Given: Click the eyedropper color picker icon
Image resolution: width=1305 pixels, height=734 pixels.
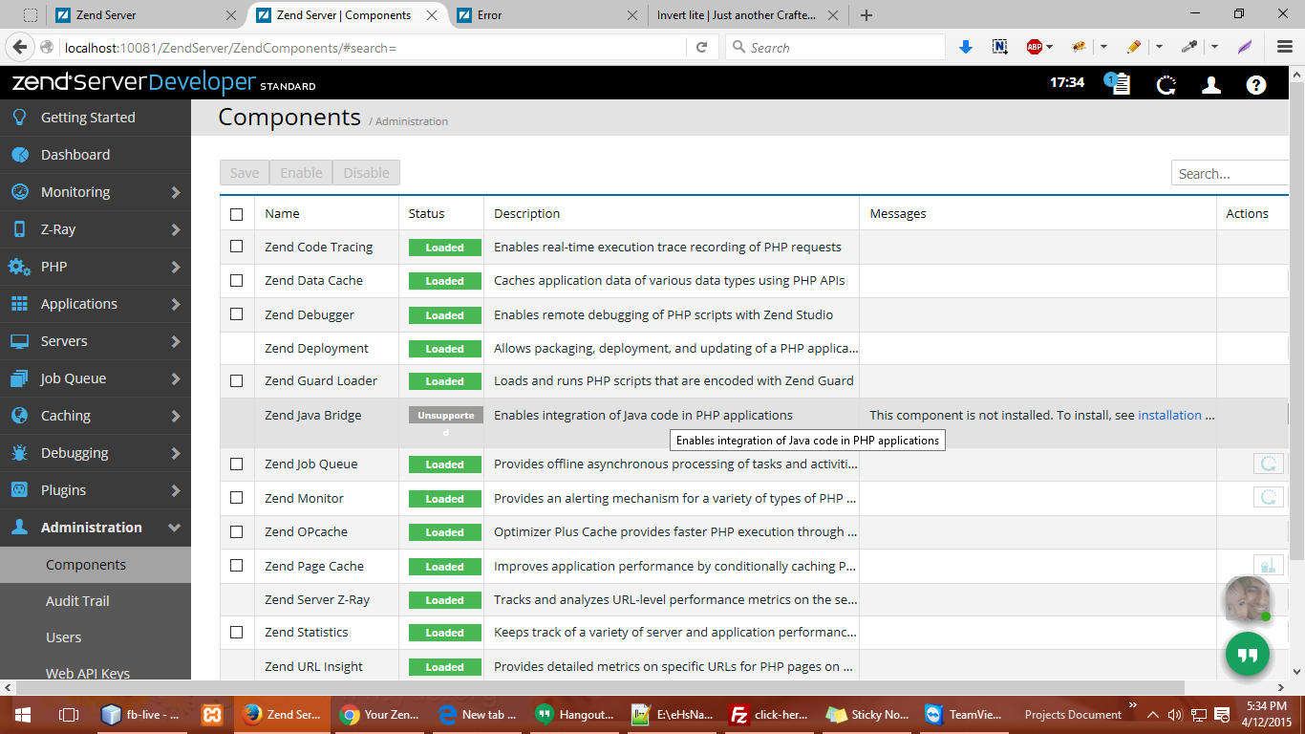Looking at the screenshot, I should coord(1189,47).
